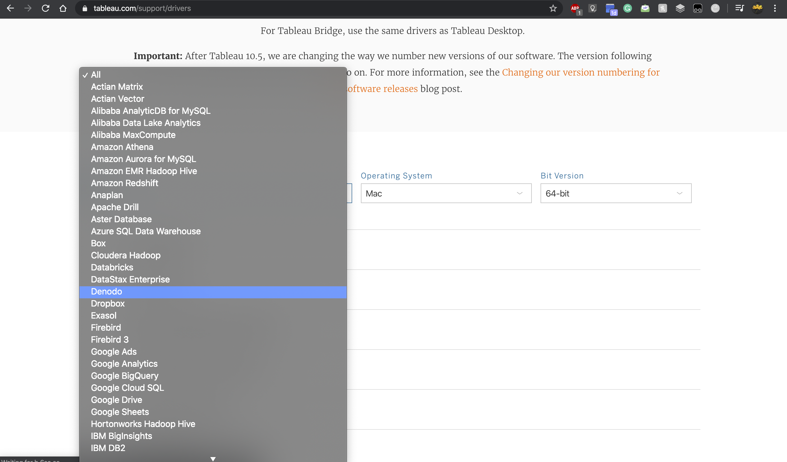Open the Chrome three-dot menu
787x462 pixels.
tap(775, 8)
